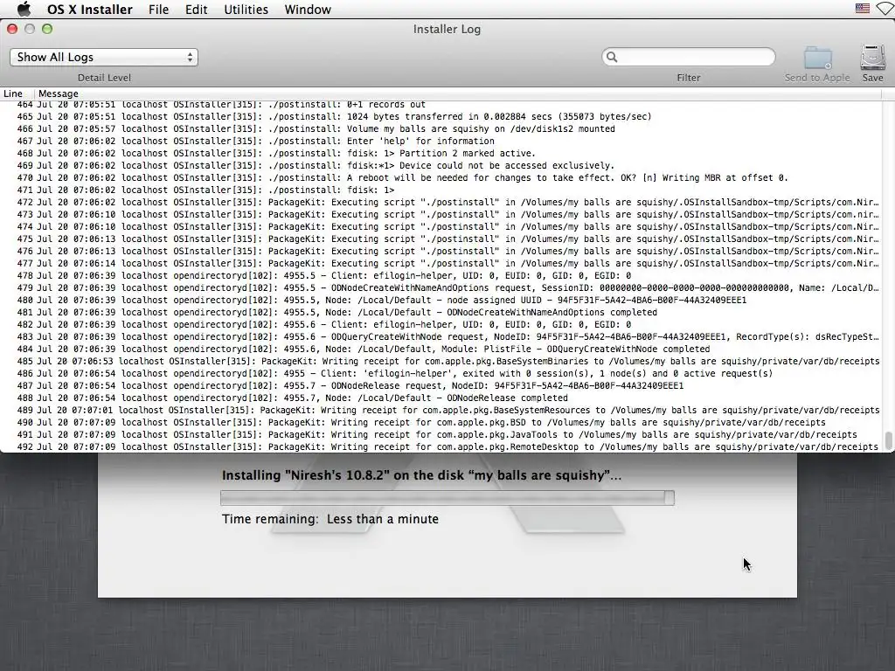
Task: Select log line 467 "Enter 'help' for information"
Action: pos(441,141)
